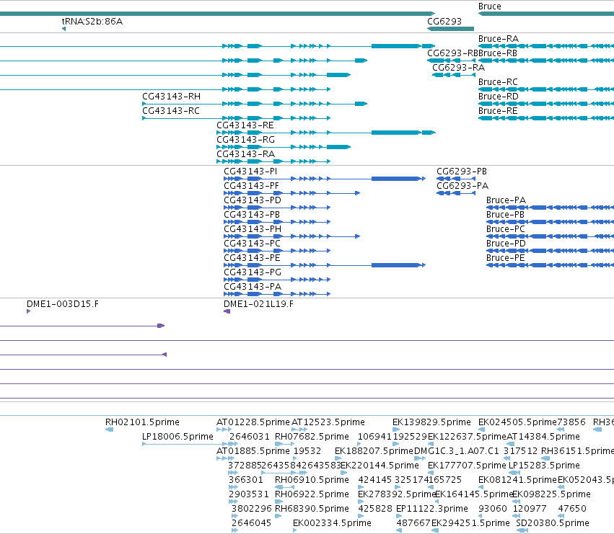Select the SD20380.5prime EST label
This screenshot has width=614, height=534.
(x=553, y=523)
